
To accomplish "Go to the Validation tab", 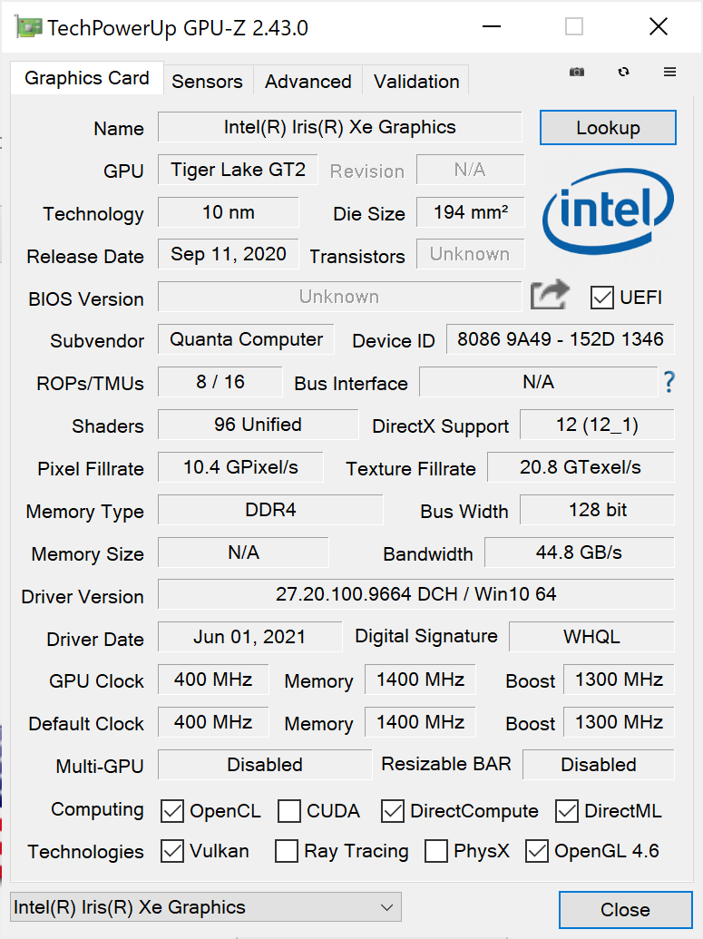I will (416, 81).
